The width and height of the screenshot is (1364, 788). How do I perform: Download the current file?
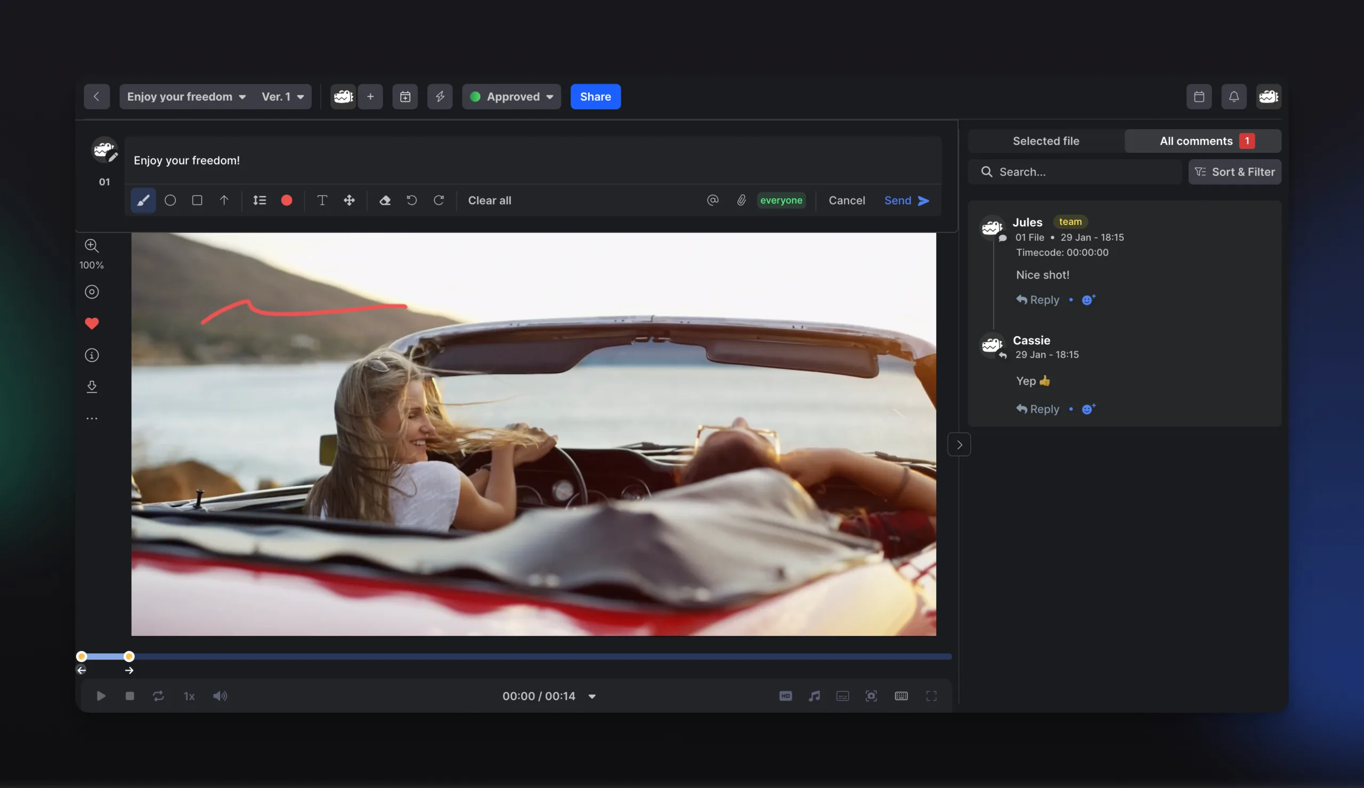[x=92, y=386]
